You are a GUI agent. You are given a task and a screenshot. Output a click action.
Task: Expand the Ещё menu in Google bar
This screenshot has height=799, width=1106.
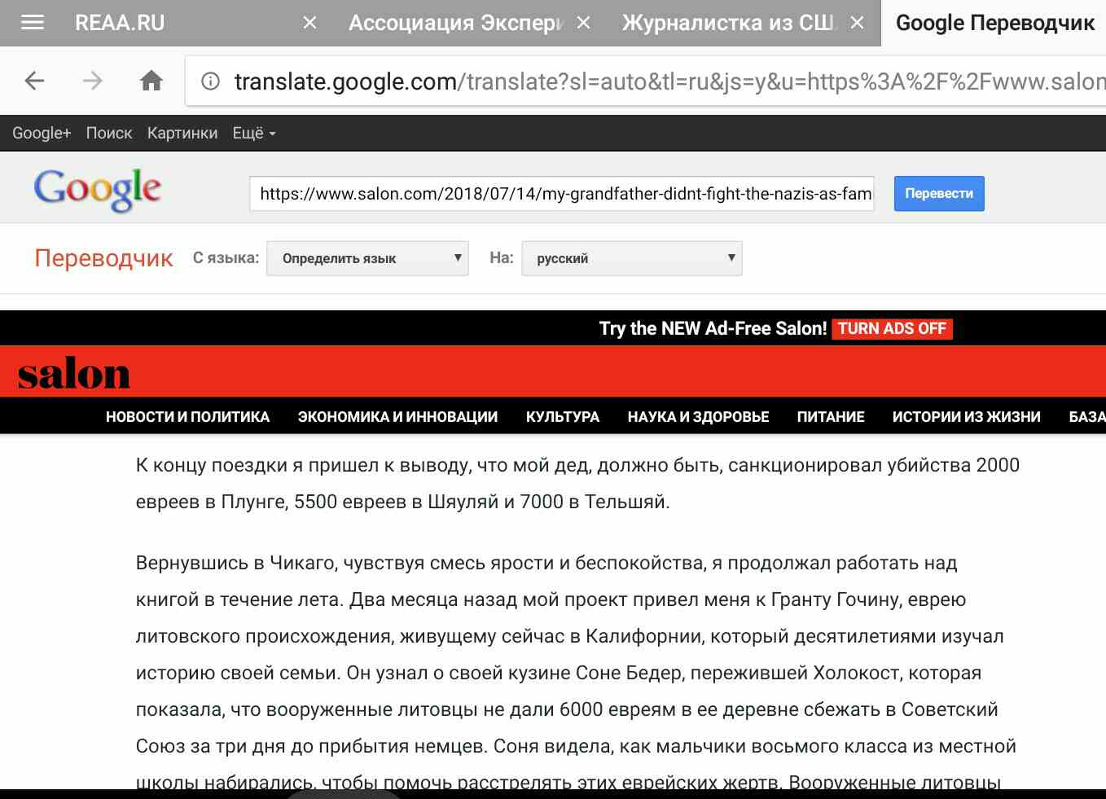[x=253, y=134]
